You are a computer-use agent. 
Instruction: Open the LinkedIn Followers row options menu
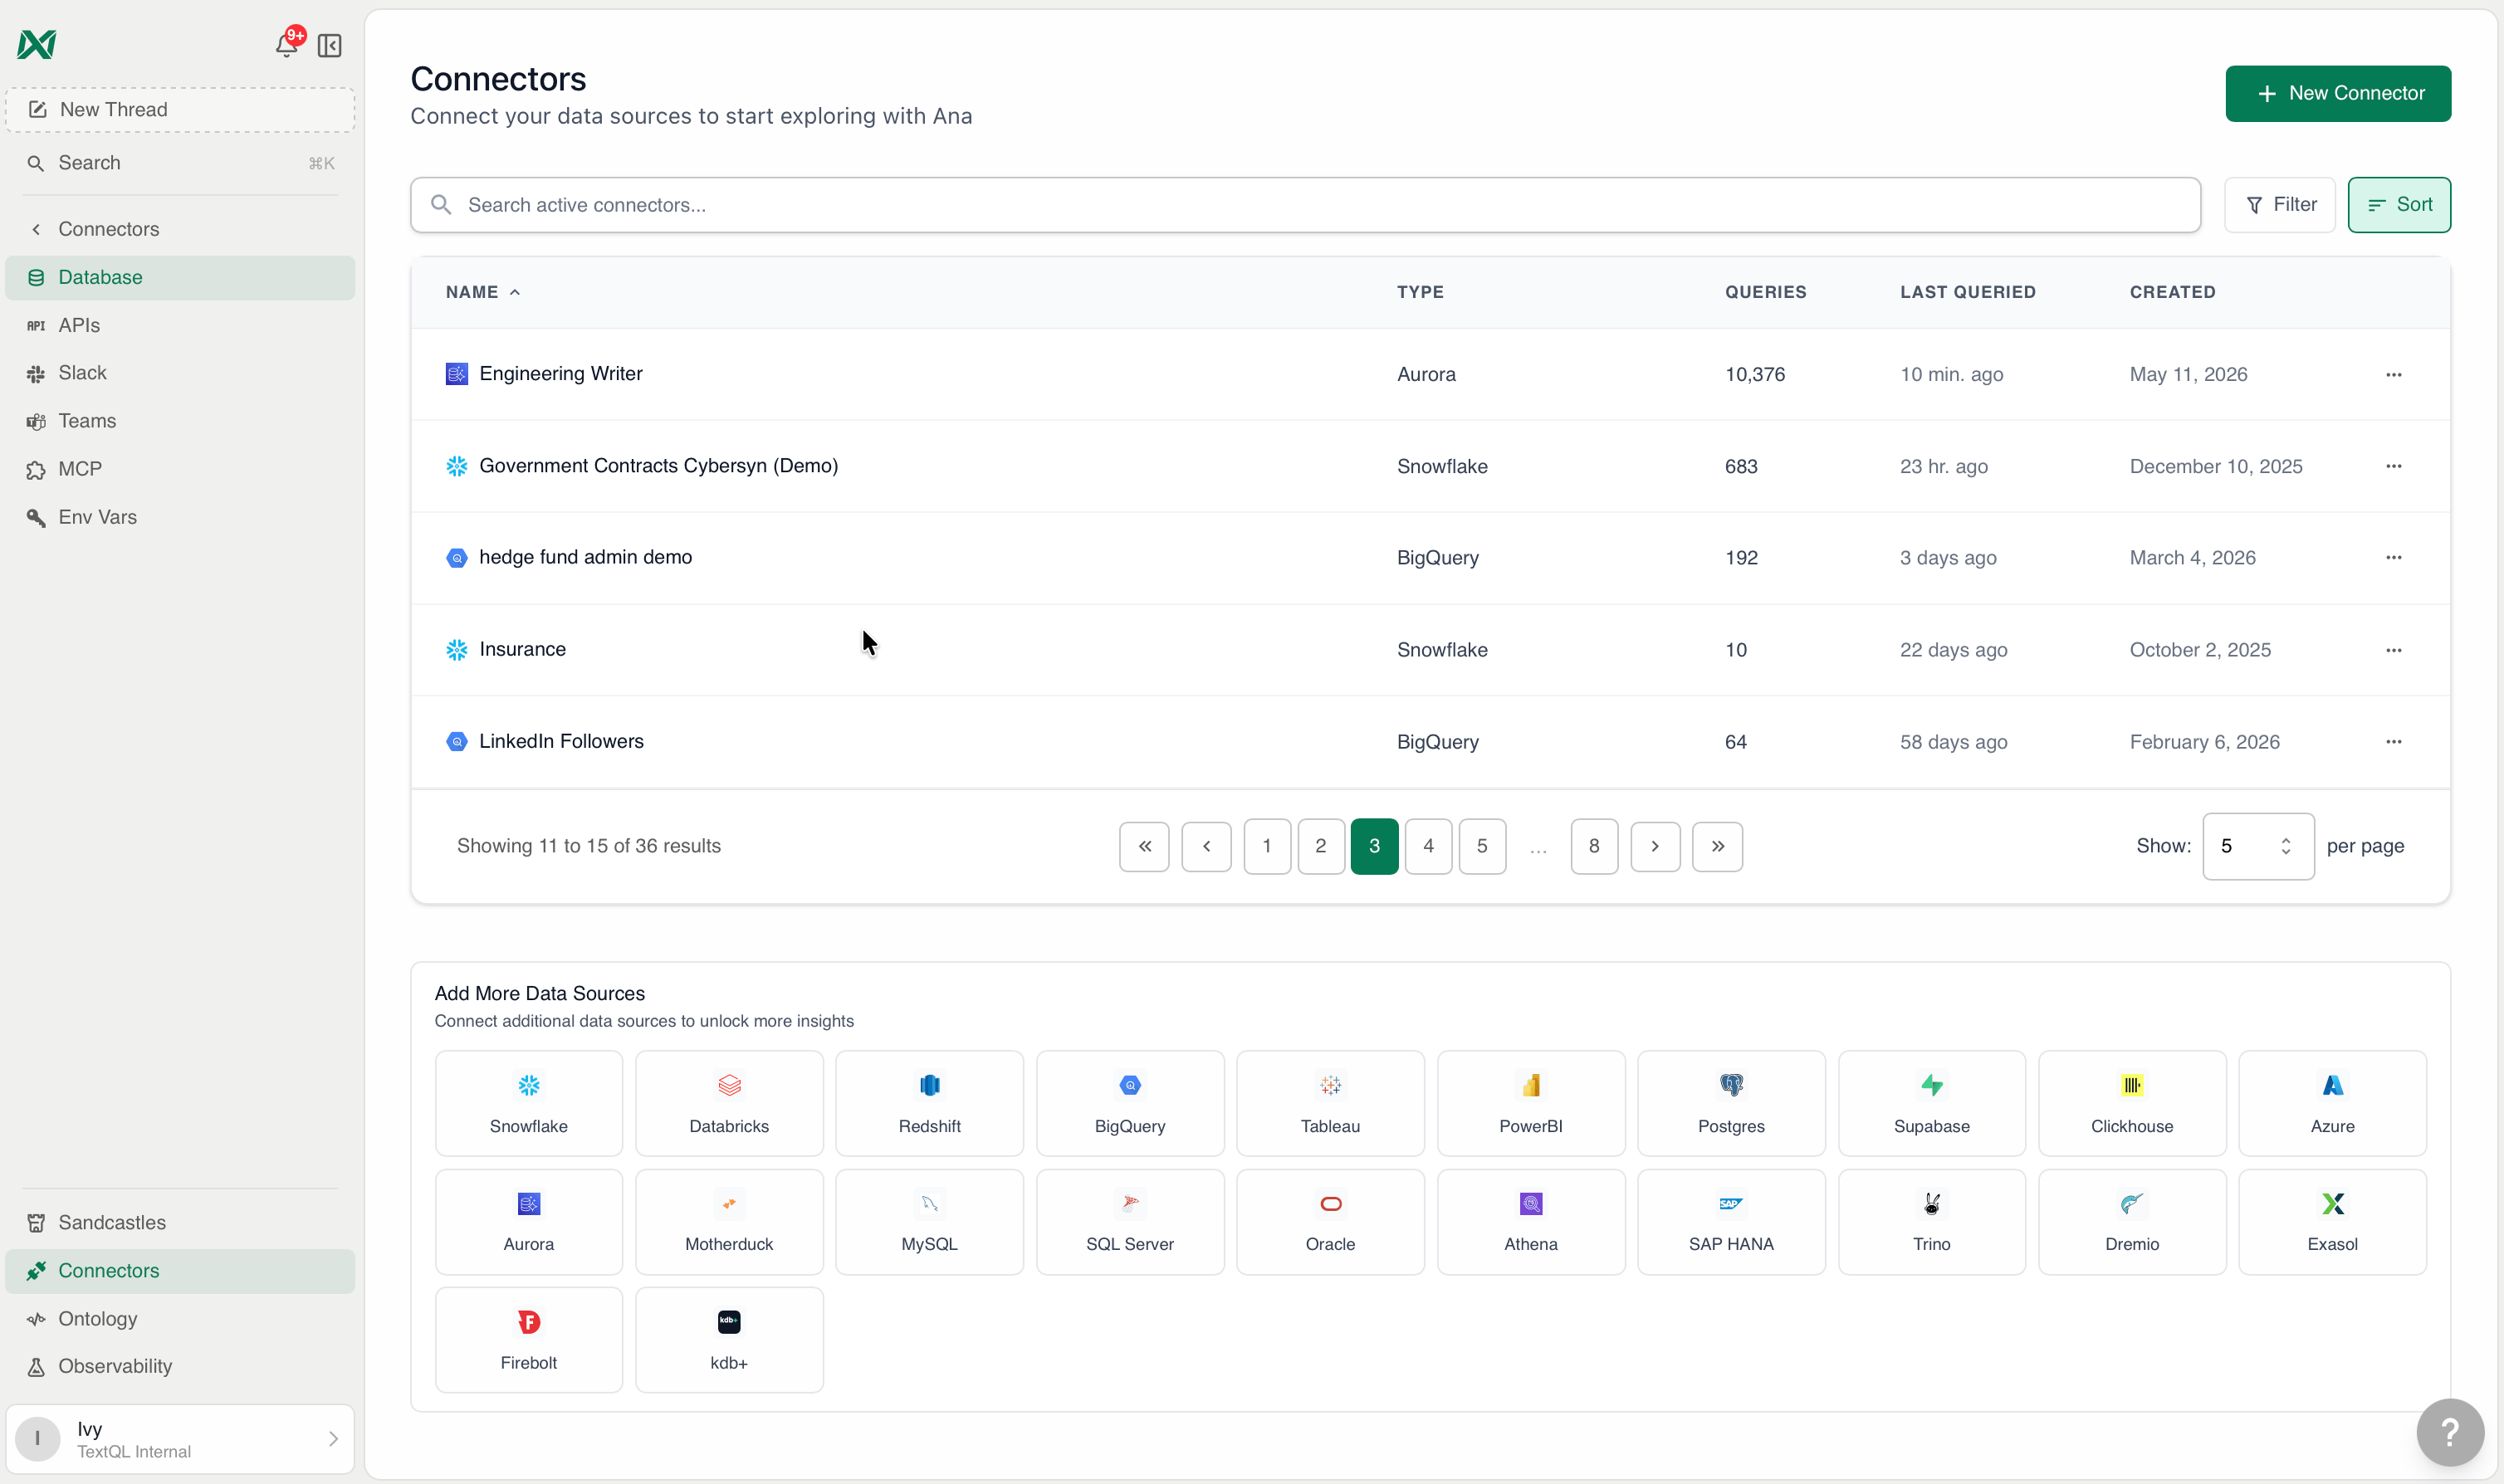(2393, 741)
